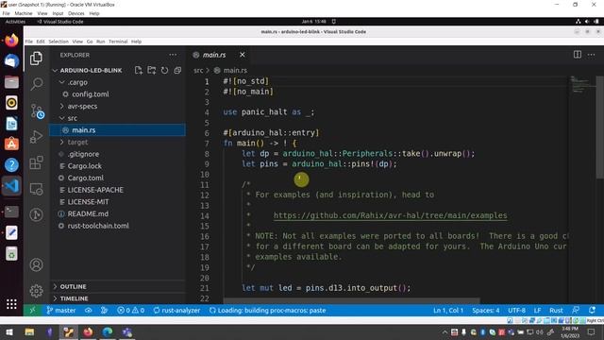The image size is (604, 340).
Task: Click the editor horizontal scrollbar
Action: tap(351, 300)
